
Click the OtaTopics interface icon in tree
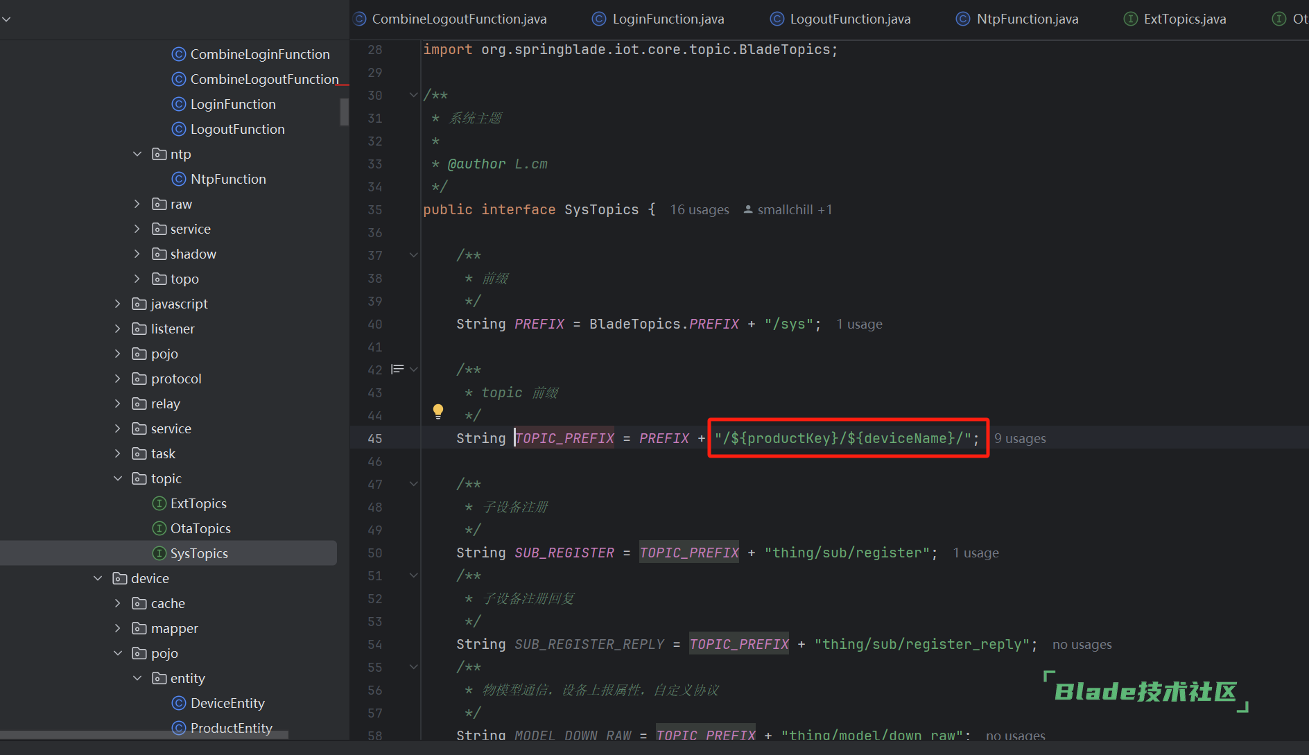159,528
